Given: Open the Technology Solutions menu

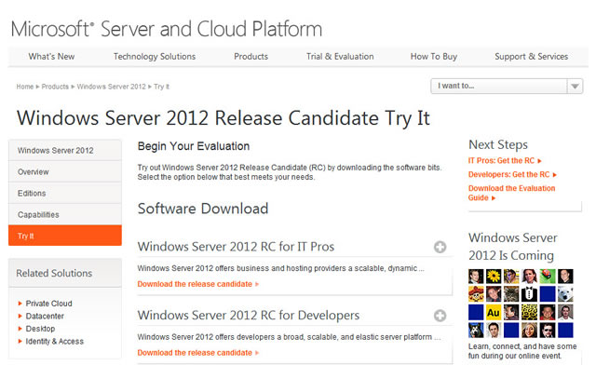Looking at the screenshot, I should pyautogui.click(x=155, y=57).
